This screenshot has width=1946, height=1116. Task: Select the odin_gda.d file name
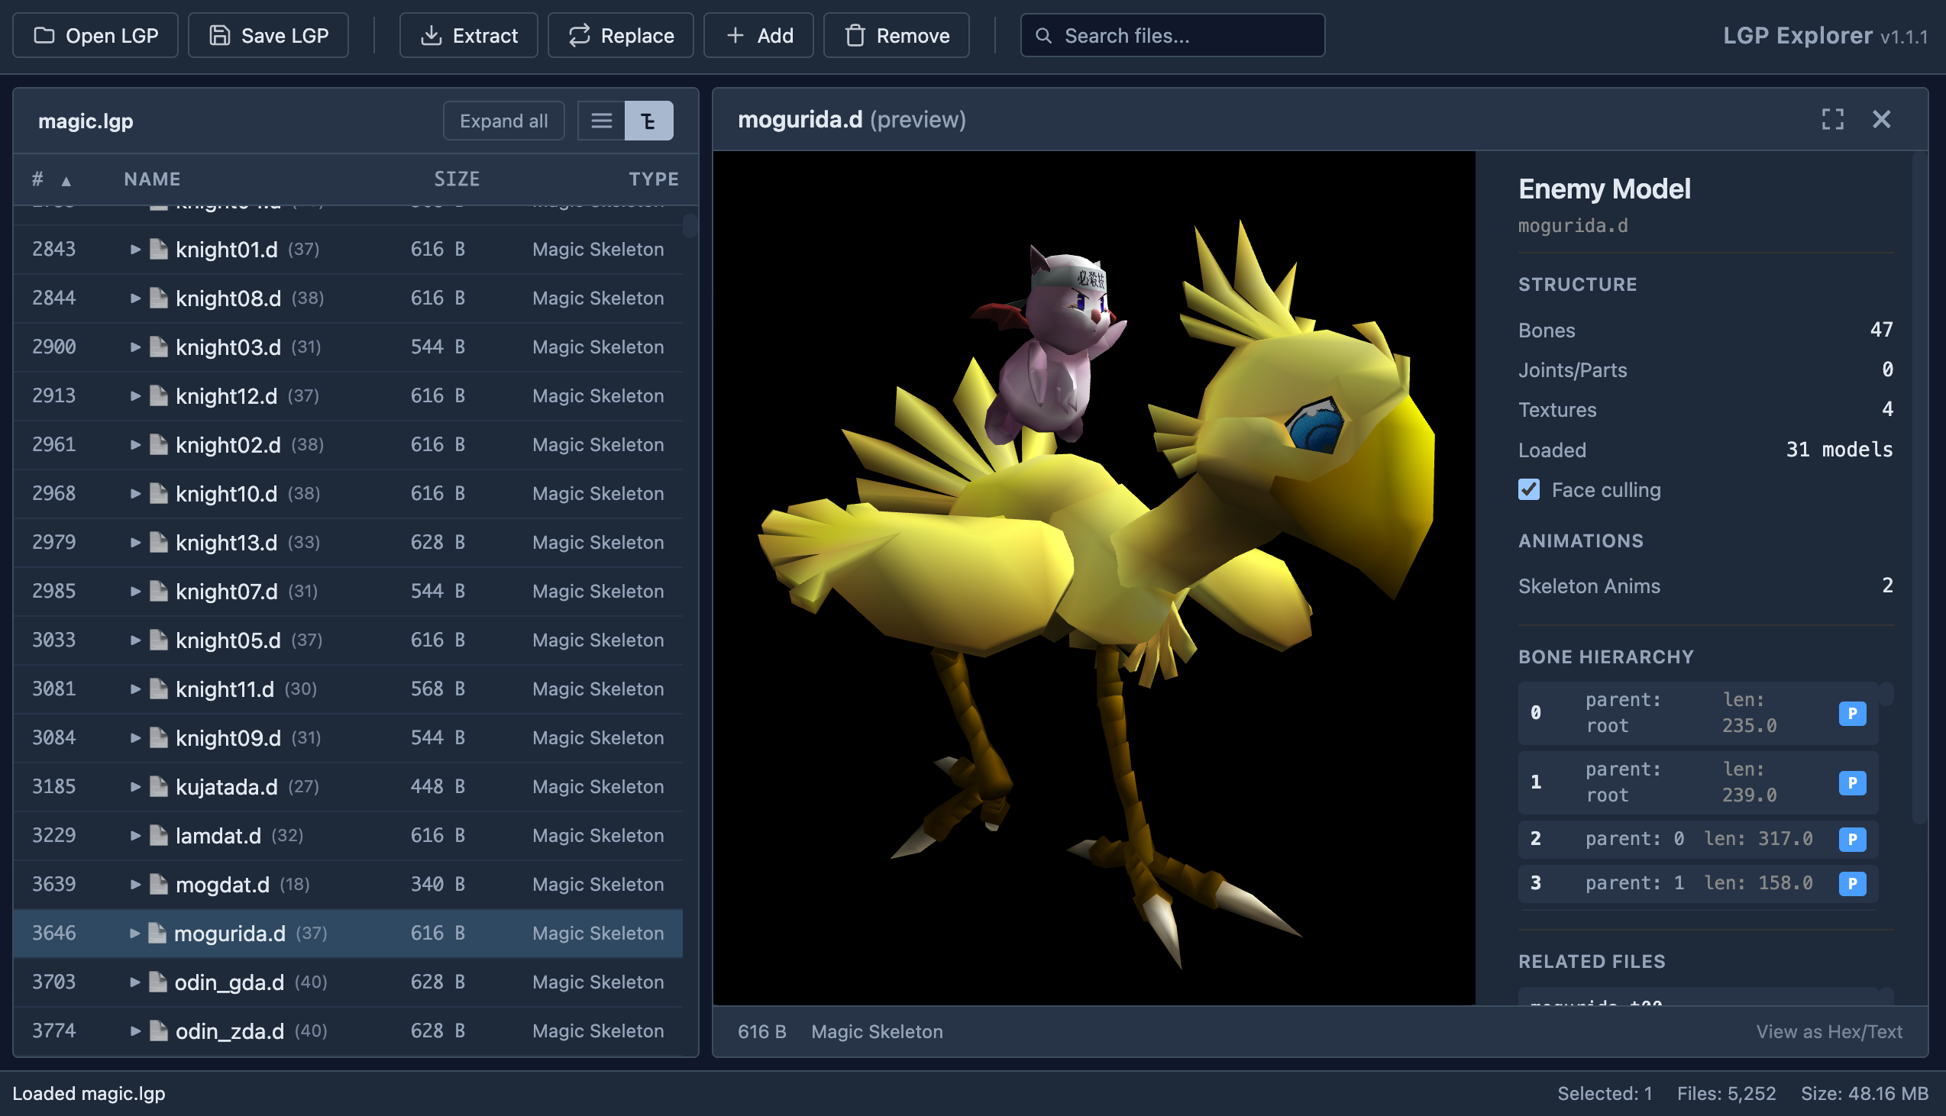tap(229, 982)
